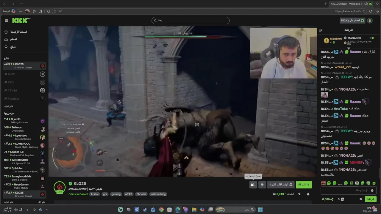Screen dimensions: 381x214
Task: Open recommended channel S_nmlh
Action: [25, 121]
